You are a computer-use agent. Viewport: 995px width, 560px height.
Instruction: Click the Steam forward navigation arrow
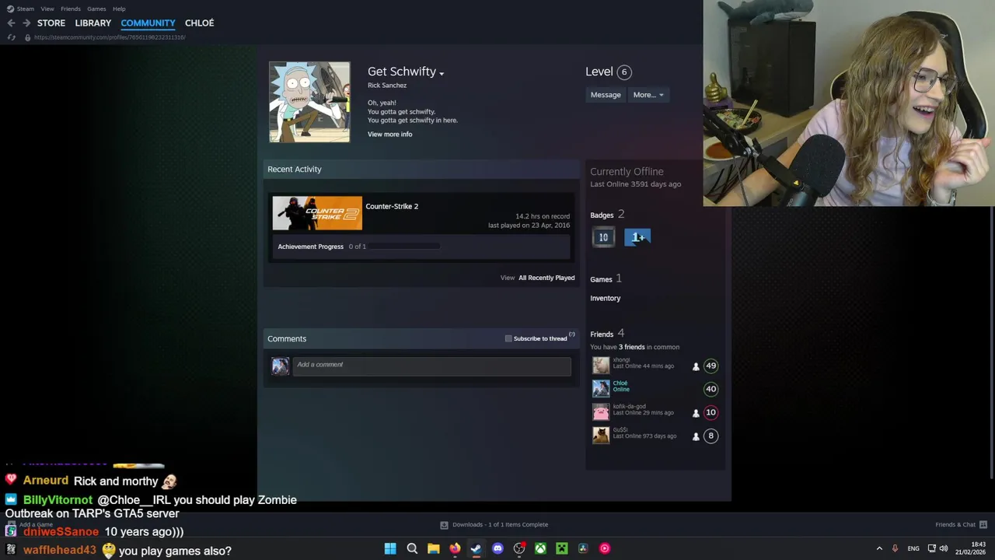coord(26,23)
